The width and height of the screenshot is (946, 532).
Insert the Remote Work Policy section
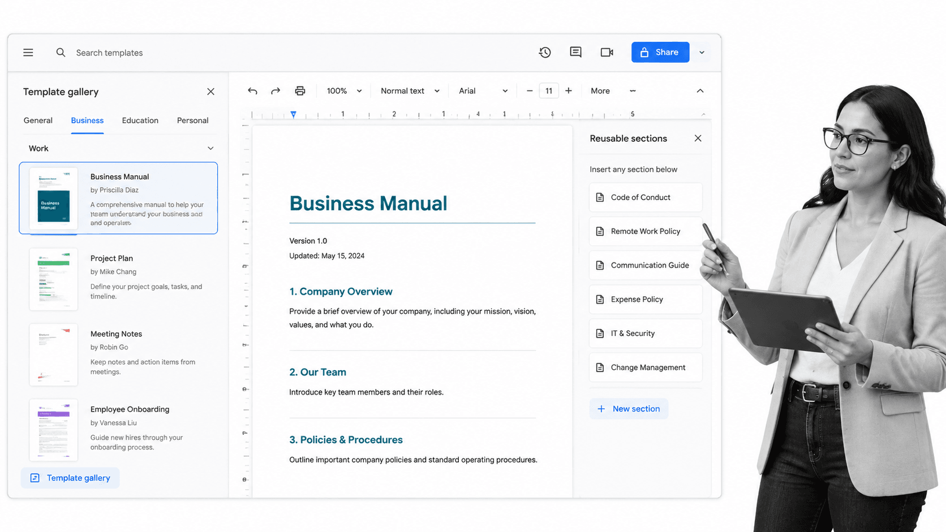(646, 231)
